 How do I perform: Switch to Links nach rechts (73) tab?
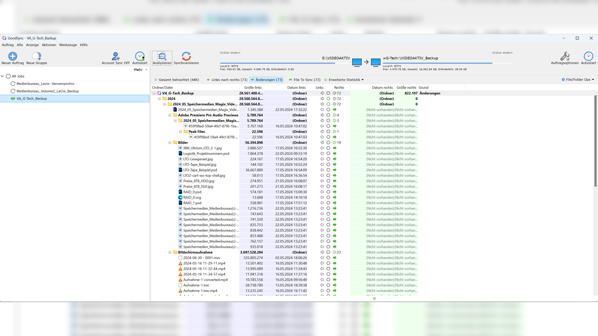tap(227, 80)
